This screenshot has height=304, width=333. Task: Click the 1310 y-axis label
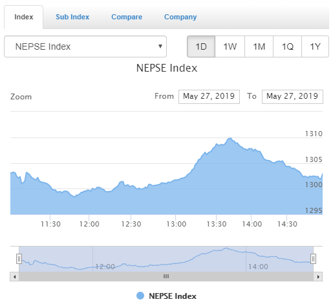314,134
